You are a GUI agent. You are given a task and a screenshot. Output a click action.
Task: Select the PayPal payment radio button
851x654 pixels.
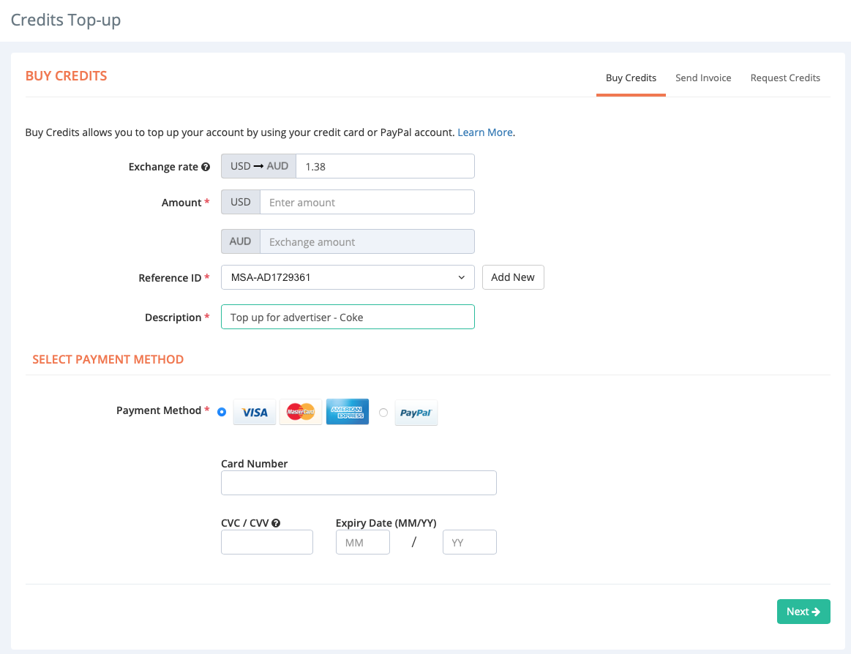click(383, 413)
